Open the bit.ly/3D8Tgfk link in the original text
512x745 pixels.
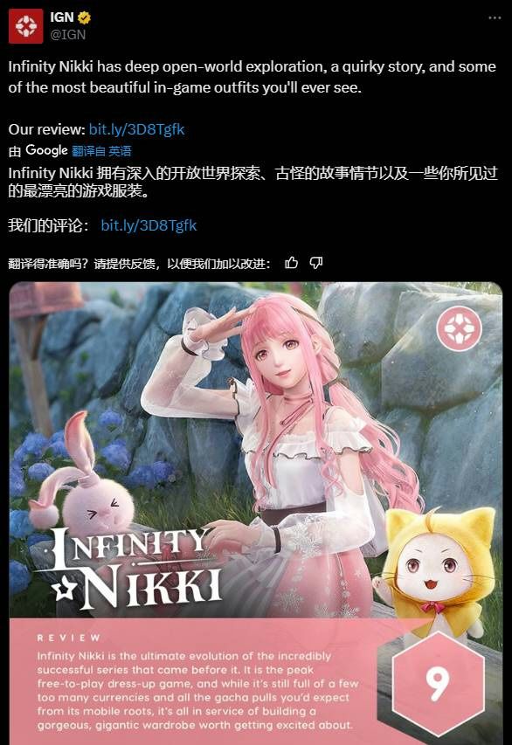[137, 129]
